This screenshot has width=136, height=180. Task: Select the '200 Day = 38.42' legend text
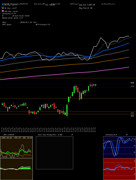click(x=11, y=11)
